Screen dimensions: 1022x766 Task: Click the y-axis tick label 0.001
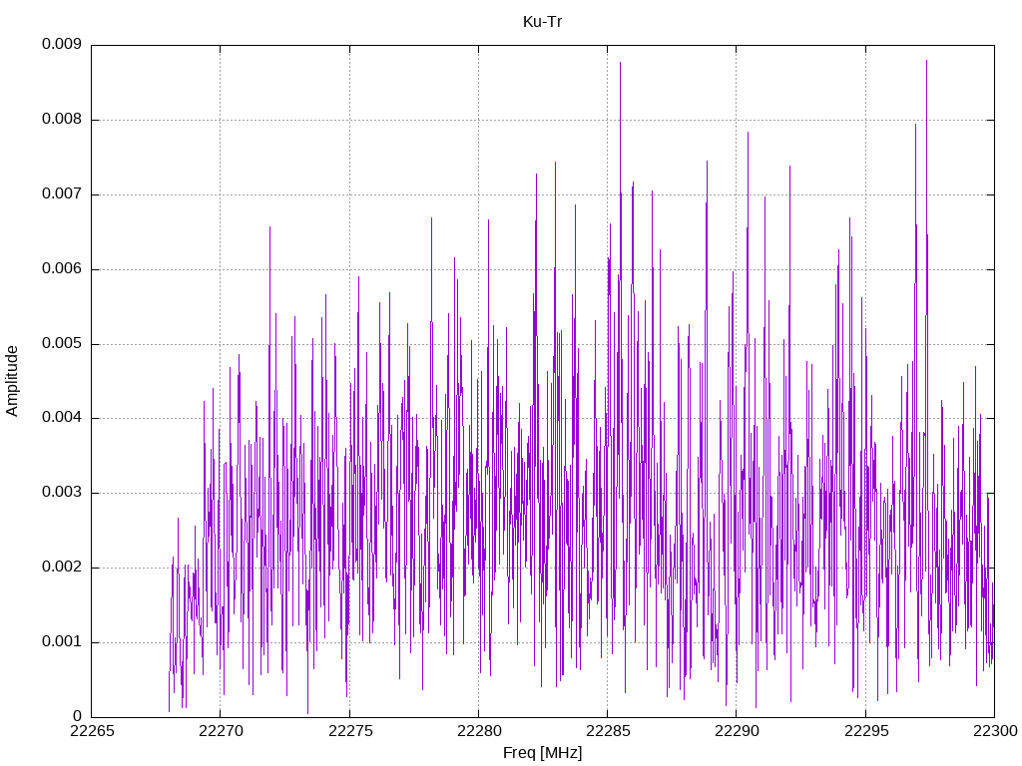click(x=62, y=642)
